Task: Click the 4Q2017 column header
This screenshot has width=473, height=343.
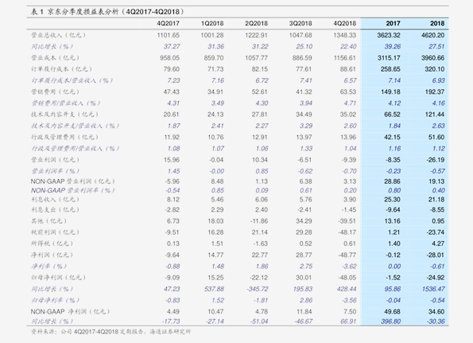Action: pyautogui.click(x=168, y=23)
